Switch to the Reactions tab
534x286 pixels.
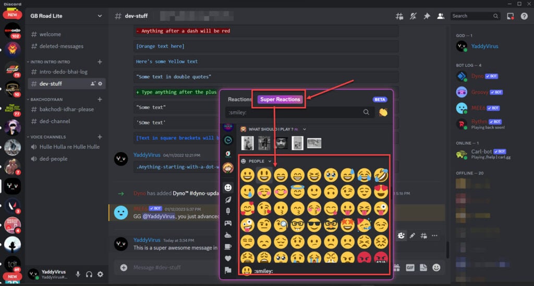tap(239, 100)
